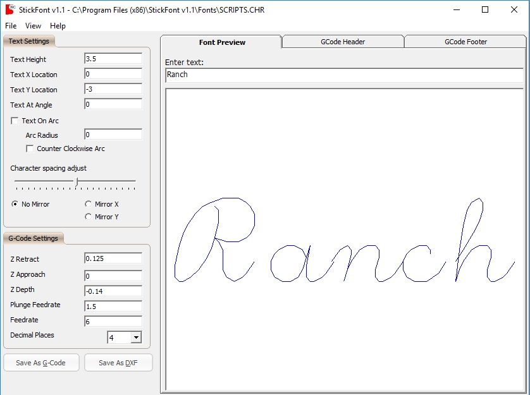Enable the Counter Clockwise Arc checkbox
Viewport: 530px width, 395px height.
click(30, 149)
